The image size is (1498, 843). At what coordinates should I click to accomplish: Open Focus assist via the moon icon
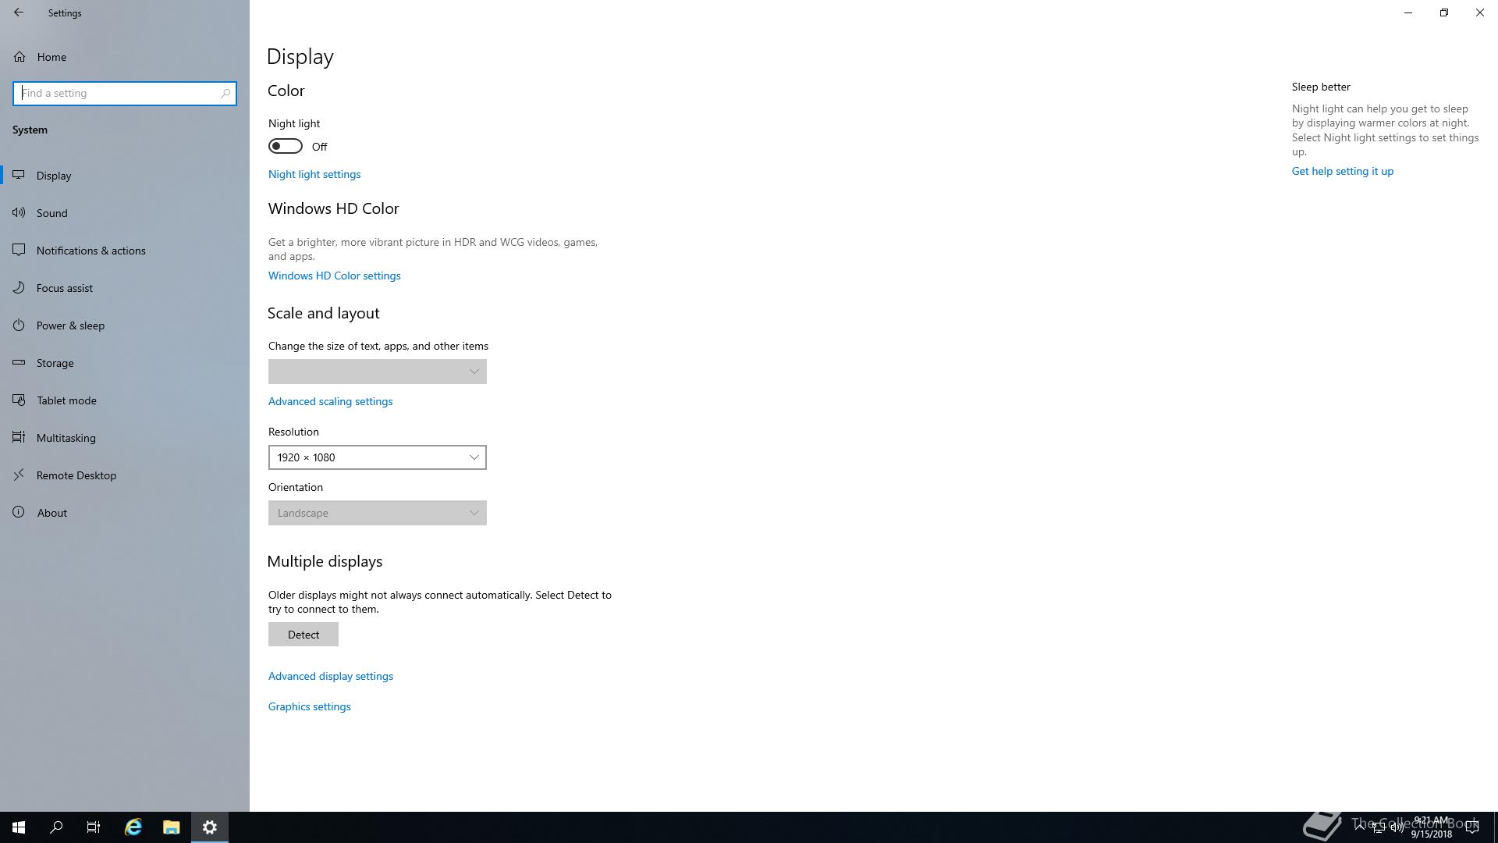point(20,288)
